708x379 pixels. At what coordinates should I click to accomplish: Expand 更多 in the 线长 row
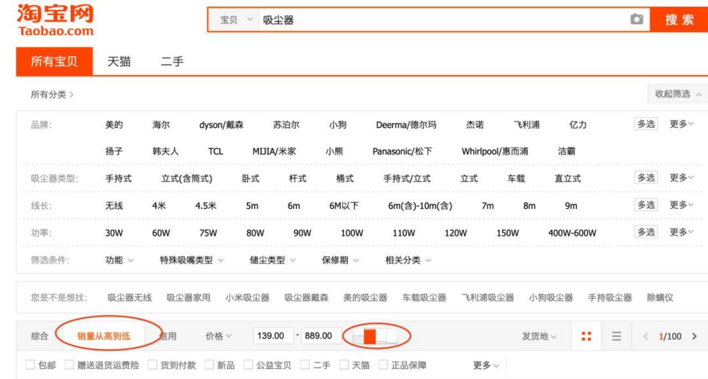(681, 205)
